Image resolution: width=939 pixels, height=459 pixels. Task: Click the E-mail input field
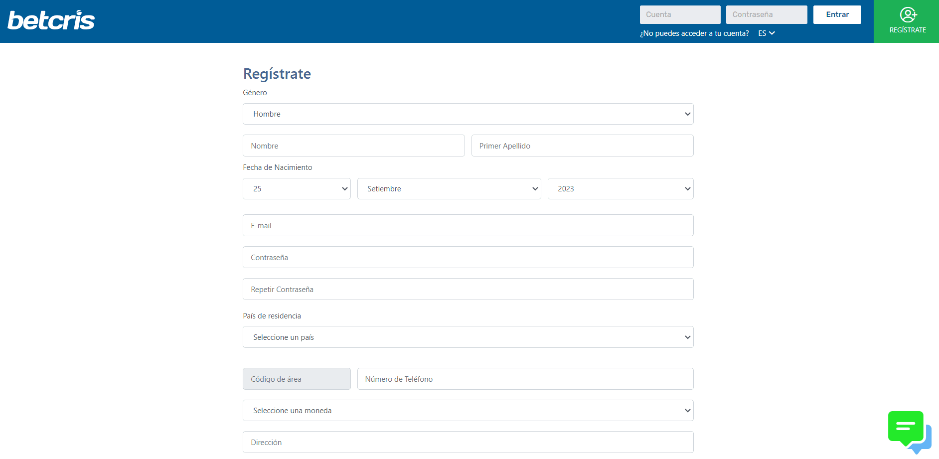(x=468, y=226)
